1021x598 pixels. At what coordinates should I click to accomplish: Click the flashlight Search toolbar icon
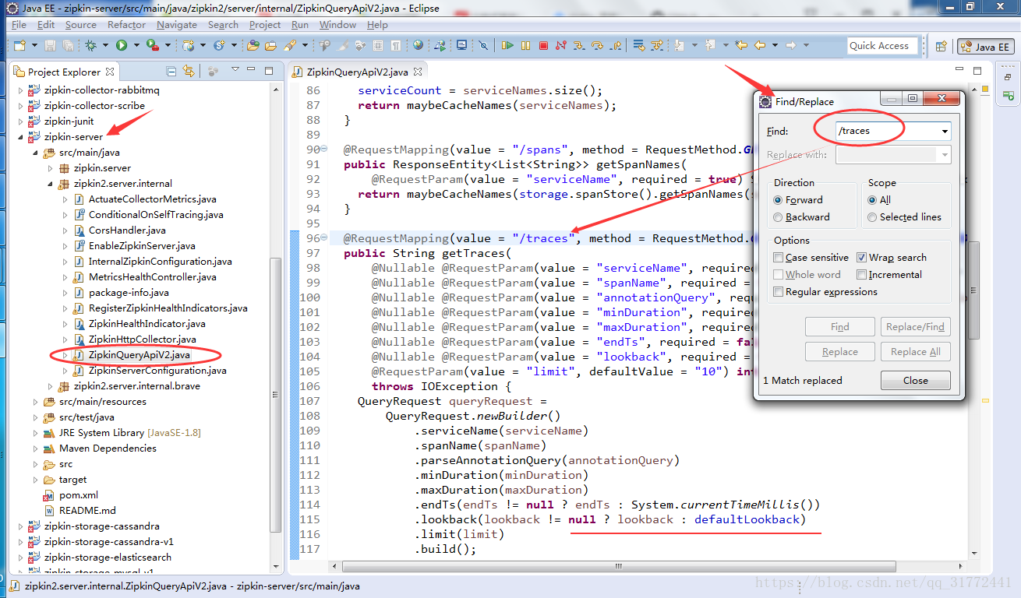click(291, 45)
